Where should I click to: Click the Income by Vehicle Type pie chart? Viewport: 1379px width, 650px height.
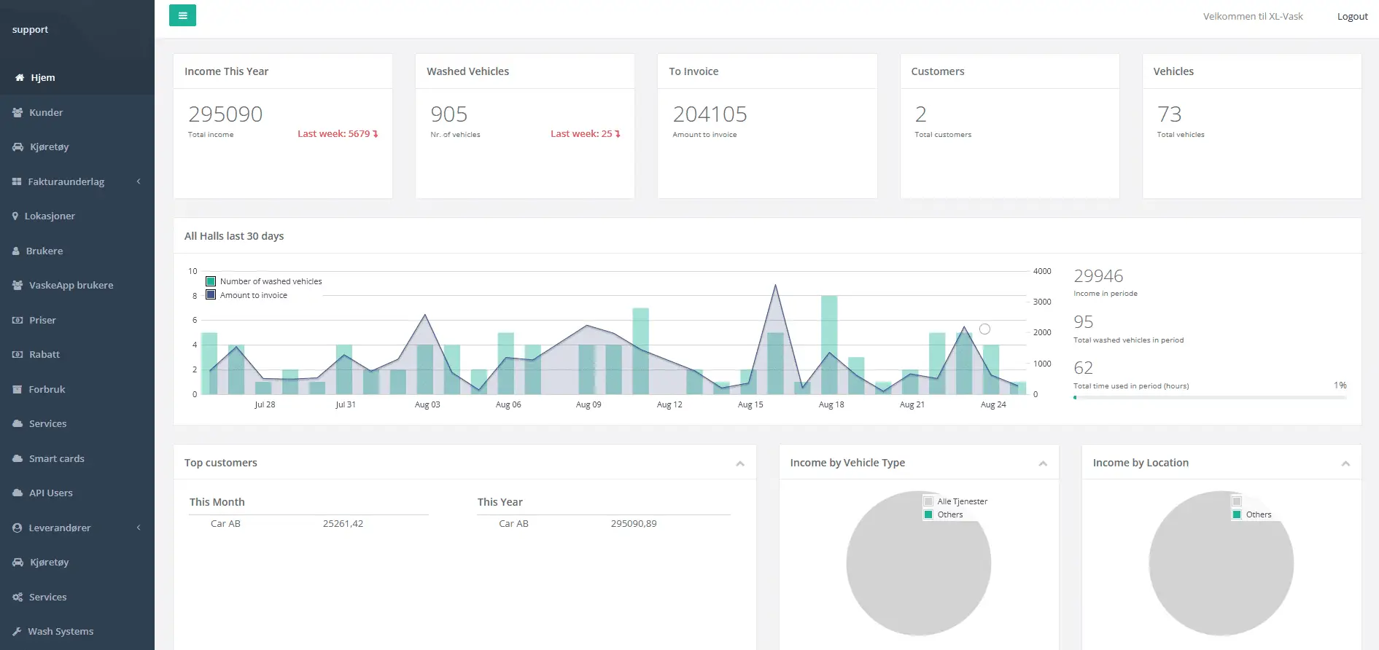click(919, 563)
